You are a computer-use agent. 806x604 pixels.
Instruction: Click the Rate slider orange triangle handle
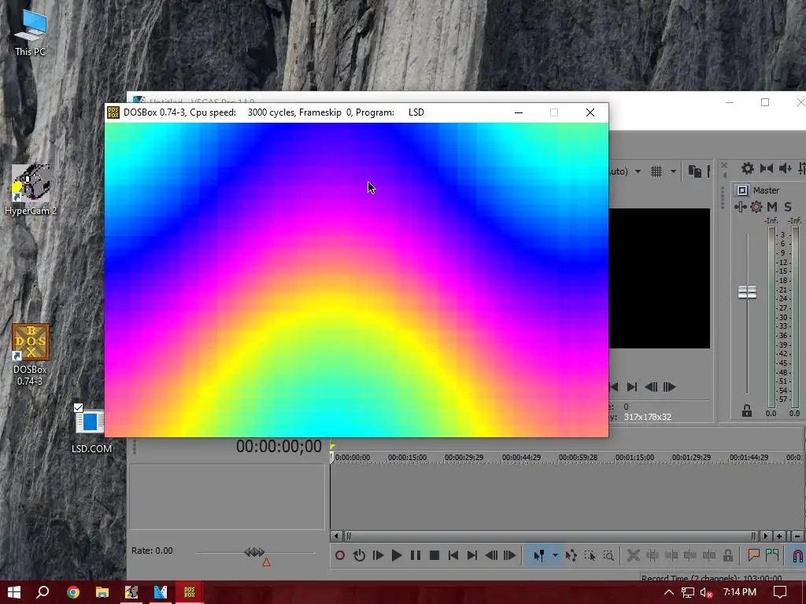(266, 562)
